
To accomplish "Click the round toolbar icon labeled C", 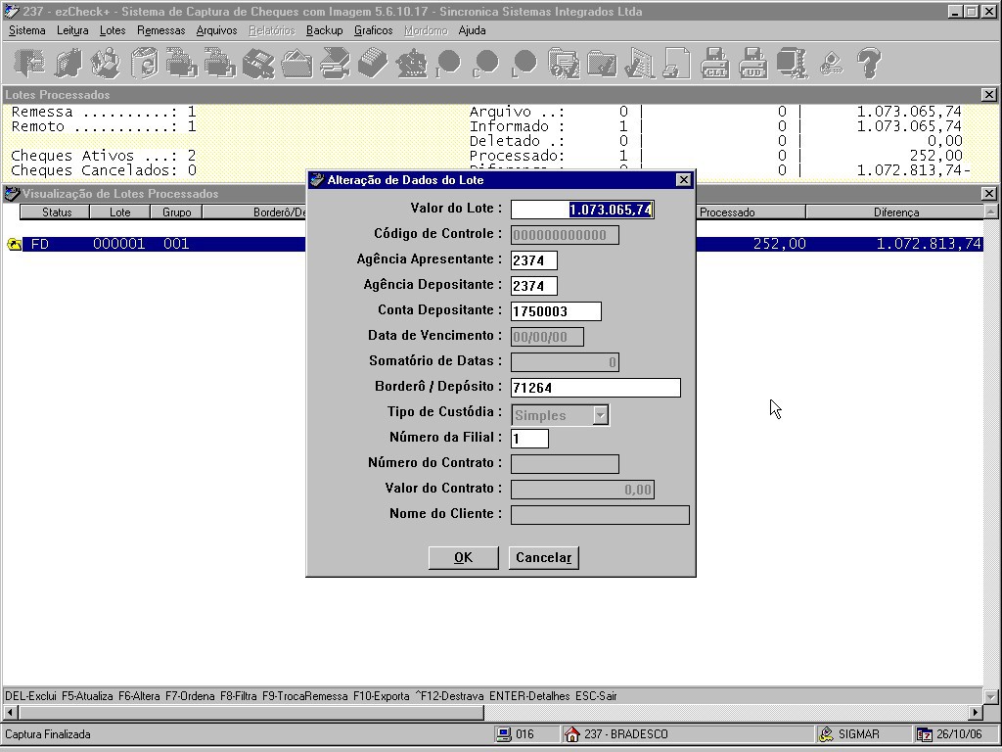I will tap(486, 63).
